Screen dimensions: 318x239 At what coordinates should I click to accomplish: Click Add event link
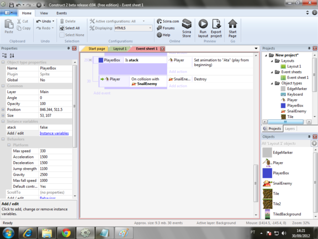coord(102,93)
